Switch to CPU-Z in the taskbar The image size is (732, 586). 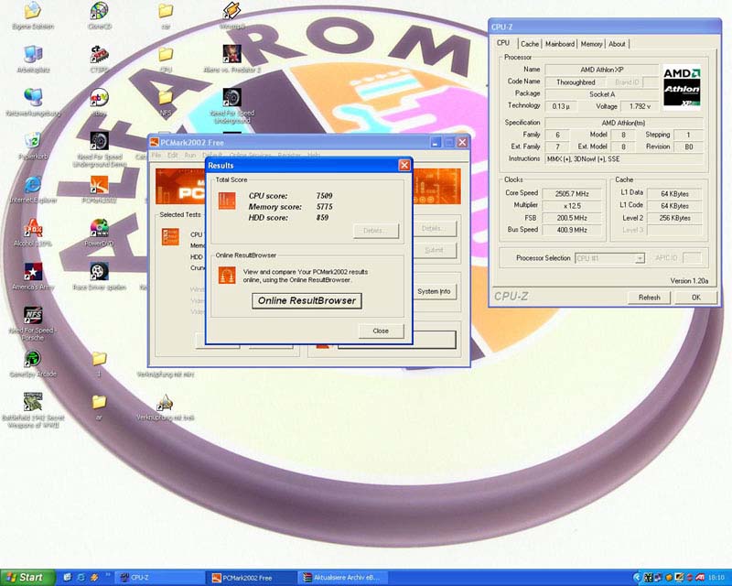159,578
